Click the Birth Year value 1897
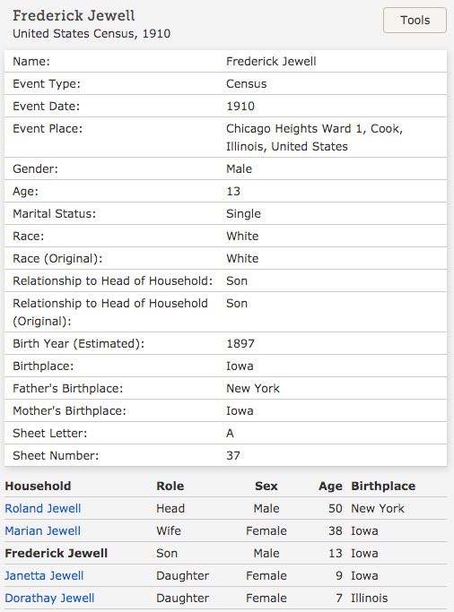This screenshot has width=454, height=612. click(240, 343)
